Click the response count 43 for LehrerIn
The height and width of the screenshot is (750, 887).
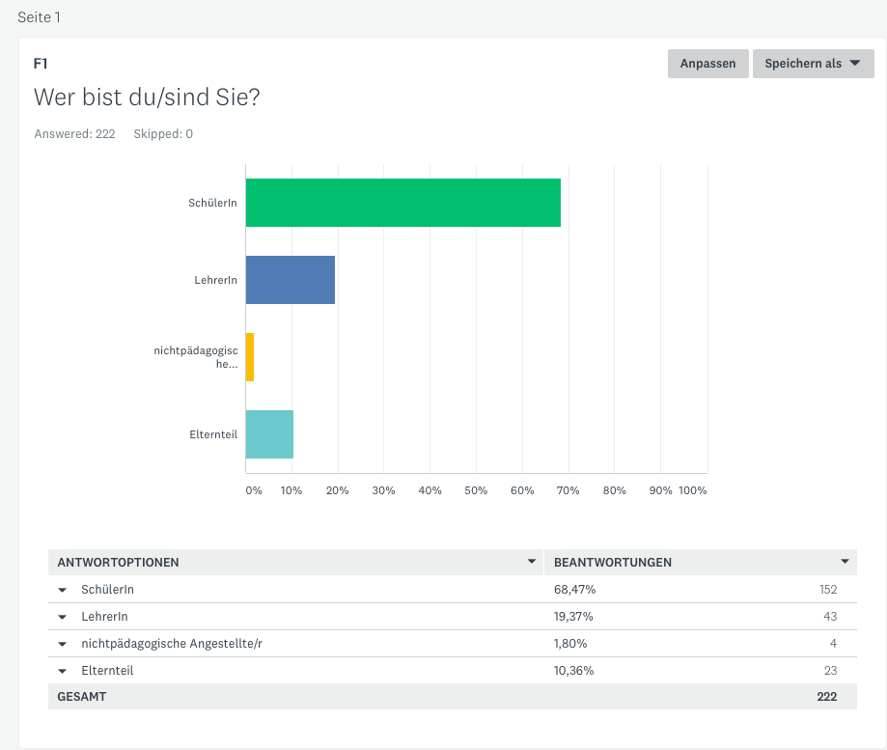click(x=828, y=617)
